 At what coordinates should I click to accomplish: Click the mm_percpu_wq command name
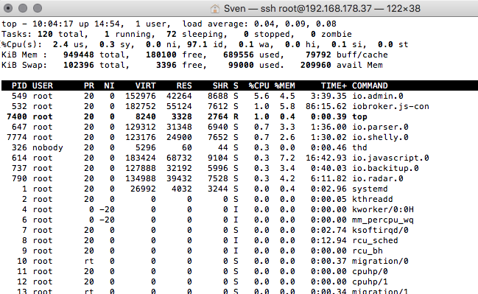pos(383,220)
